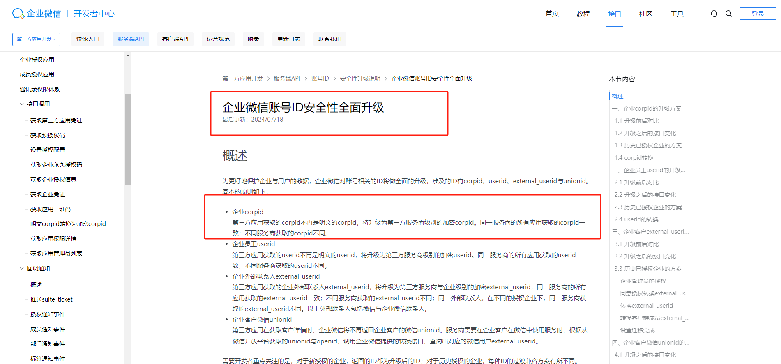Jump to 设置迁移完成 in outline
Image resolution: width=781 pixels, height=364 pixels.
click(x=637, y=330)
